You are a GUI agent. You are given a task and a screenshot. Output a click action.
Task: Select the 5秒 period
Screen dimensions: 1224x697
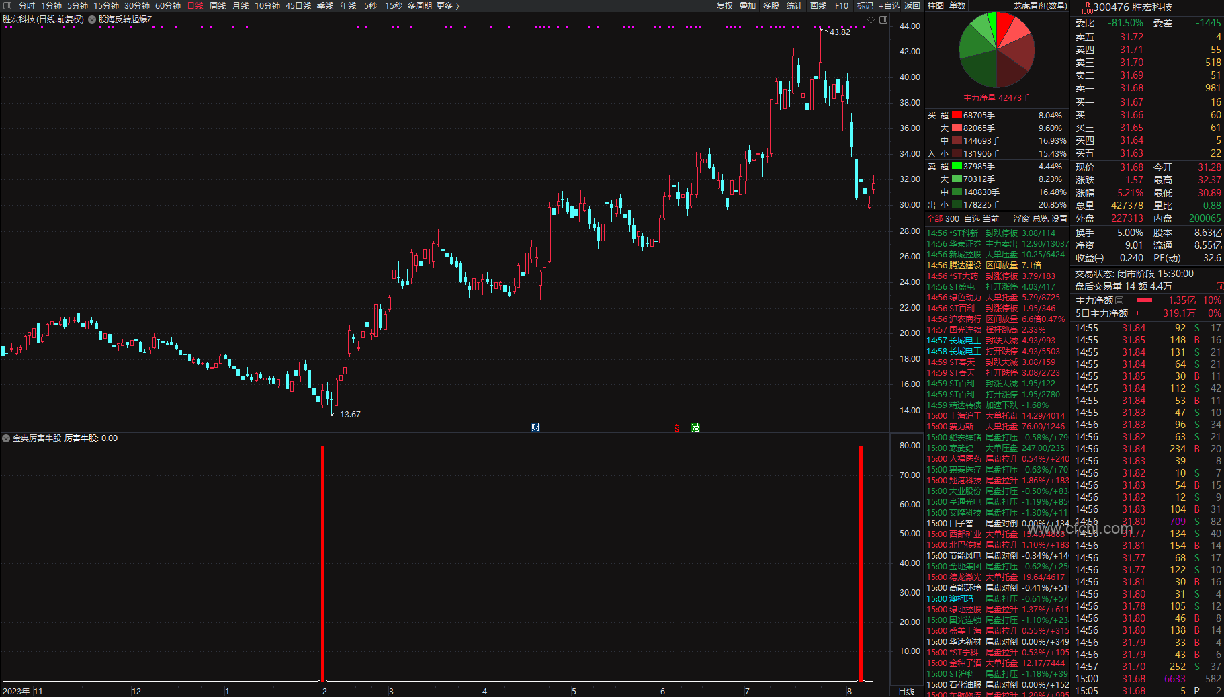click(371, 5)
